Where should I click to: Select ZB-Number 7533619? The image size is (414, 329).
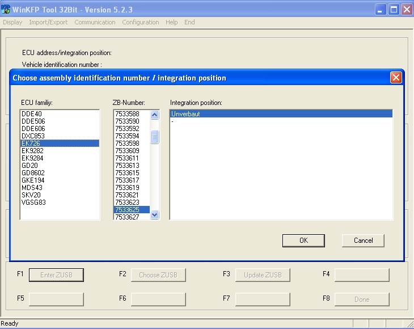click(132, 188)
